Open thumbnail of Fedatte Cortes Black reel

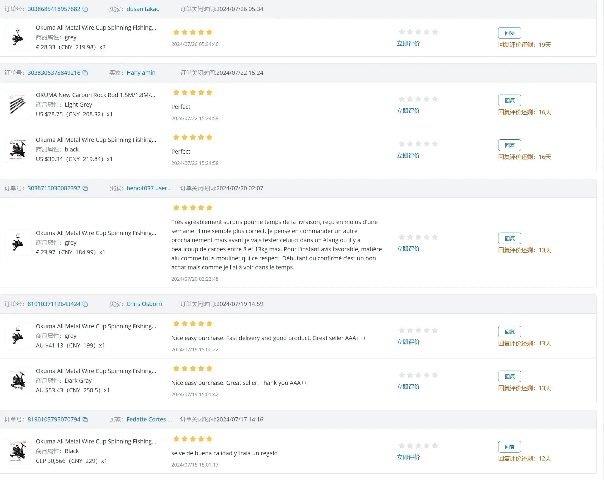click(18, 451)
